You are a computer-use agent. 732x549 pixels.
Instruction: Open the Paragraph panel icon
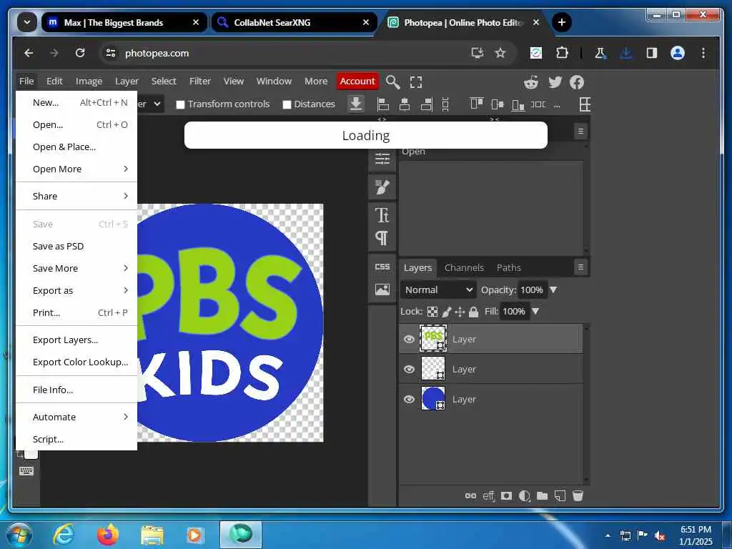coord(382,238)
